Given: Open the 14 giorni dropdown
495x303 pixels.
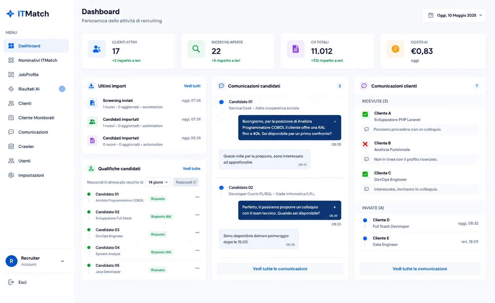Looking at the screenshot, I should coord(158,182).
